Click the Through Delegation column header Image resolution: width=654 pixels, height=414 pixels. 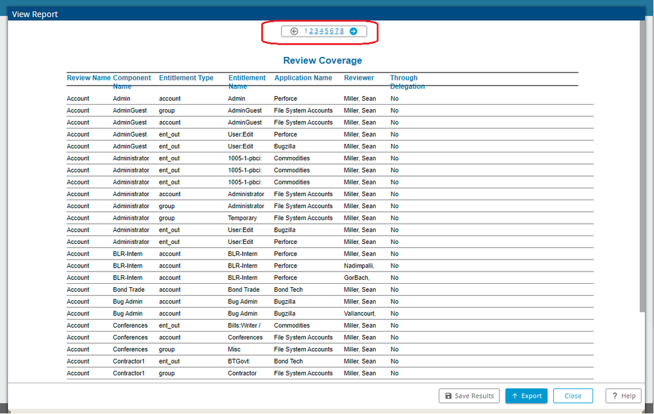407,82
